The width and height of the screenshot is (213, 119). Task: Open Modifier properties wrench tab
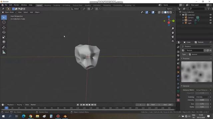(x=178, y=76)
